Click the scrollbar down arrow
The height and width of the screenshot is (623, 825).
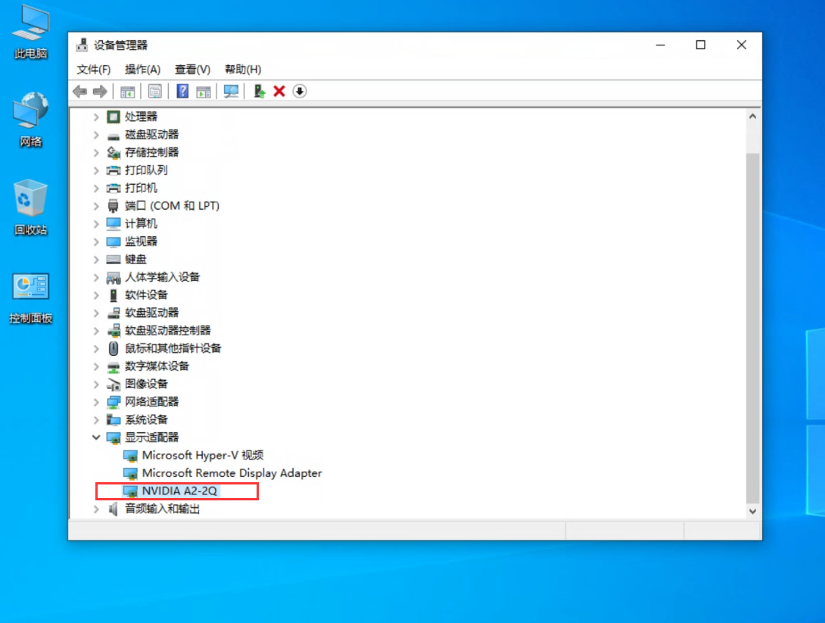752,511
